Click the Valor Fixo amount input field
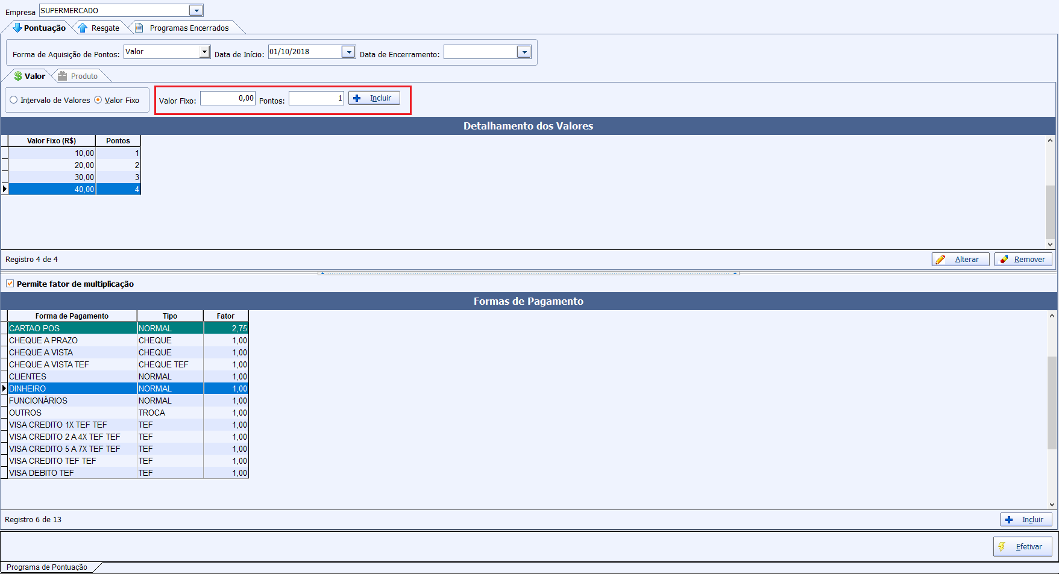 pyautogui.click(x=228, y=98)
